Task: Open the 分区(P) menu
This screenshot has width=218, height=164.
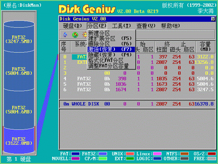Action: [x=97, y=26]
